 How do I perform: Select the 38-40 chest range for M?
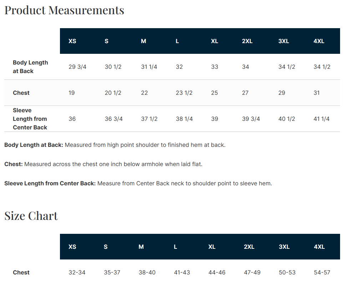[x=147, y=272]
